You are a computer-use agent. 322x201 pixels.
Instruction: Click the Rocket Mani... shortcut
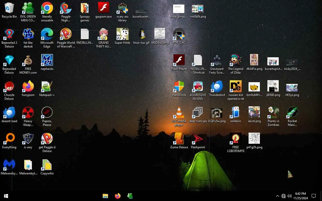(292, 113)
